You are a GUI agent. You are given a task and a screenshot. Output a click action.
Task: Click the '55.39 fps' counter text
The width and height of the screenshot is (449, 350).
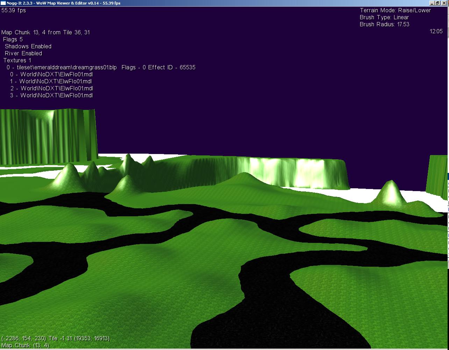(14, 10)
